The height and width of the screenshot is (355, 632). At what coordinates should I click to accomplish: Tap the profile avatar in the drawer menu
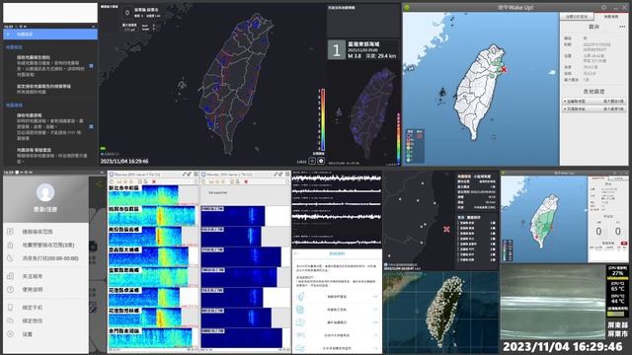pos(45,193)
